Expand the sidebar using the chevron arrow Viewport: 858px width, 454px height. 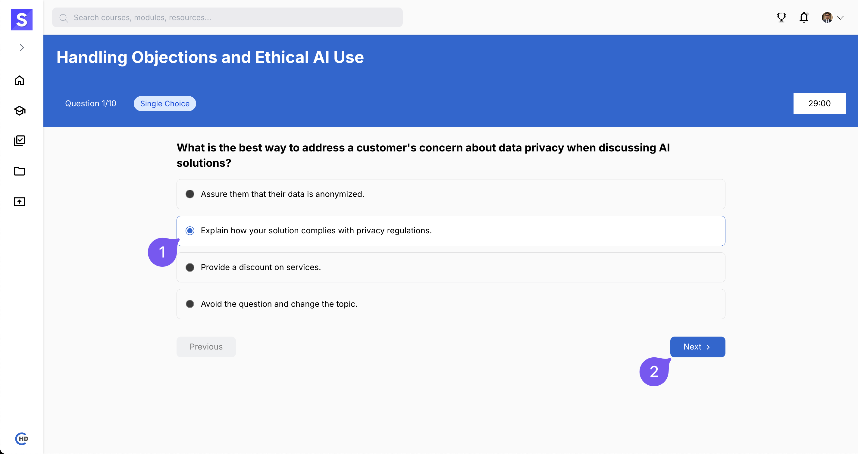[22, 48]
